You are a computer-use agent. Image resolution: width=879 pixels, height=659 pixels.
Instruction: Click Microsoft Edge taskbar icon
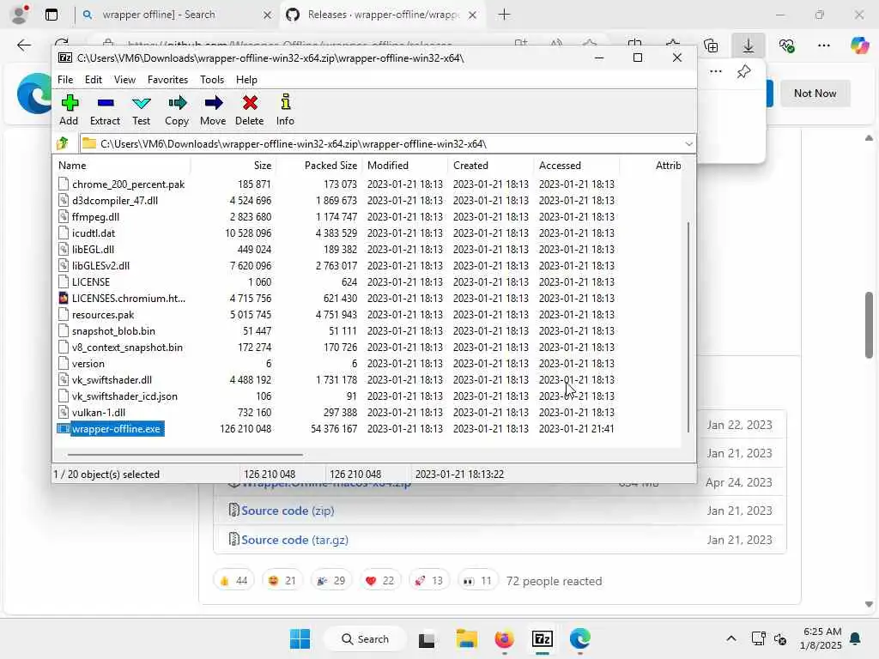pyautogui.click(x=579, y=638)
